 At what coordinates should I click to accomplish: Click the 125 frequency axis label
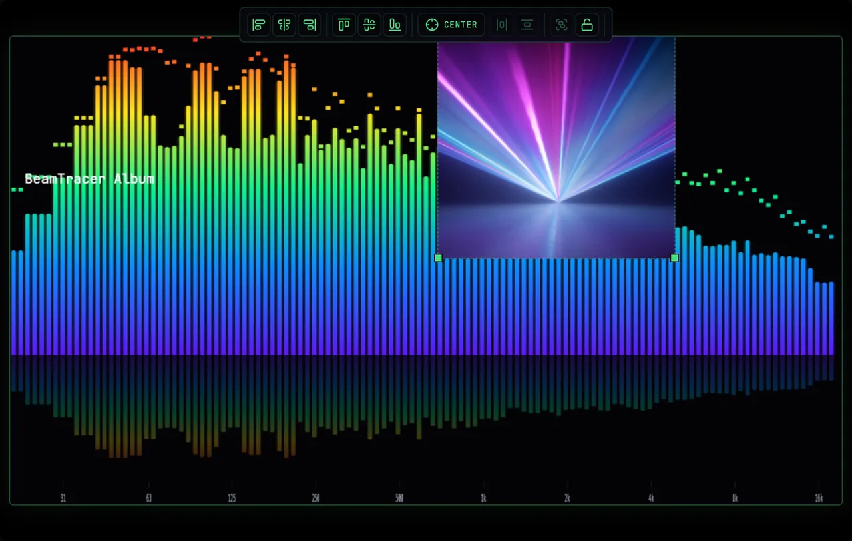point(232,498)
